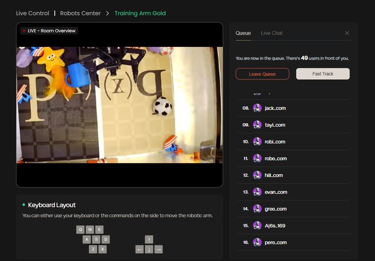Click pere..com user avatar

click(257, 242)
